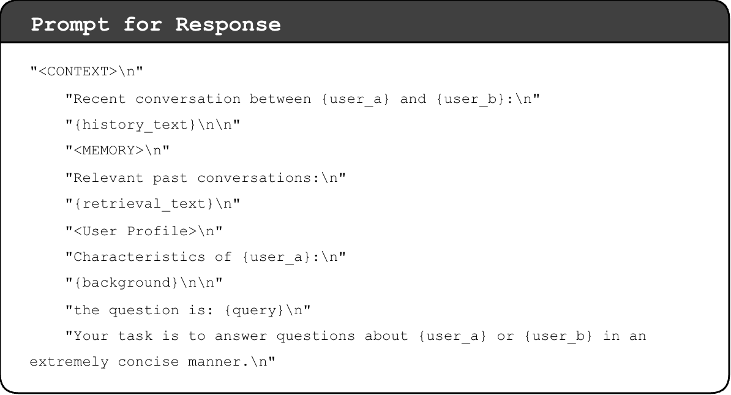Click the {user_a} placeholder in the task line
731x395 pixels.
point(452,336)
